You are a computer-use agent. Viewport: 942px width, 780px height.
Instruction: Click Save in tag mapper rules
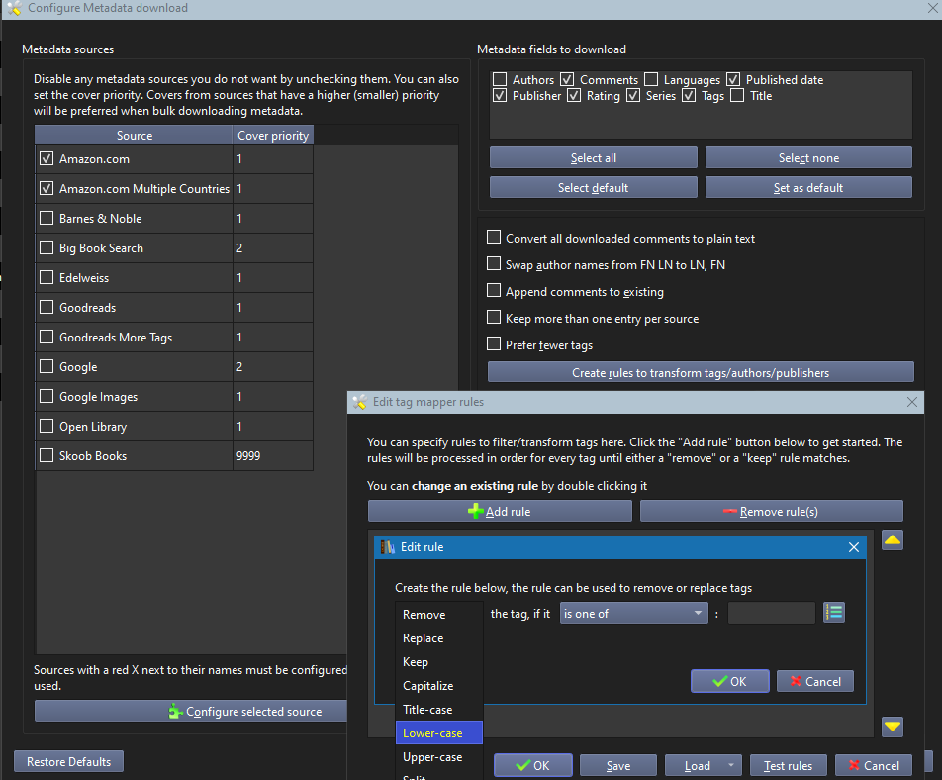[618, 765]
